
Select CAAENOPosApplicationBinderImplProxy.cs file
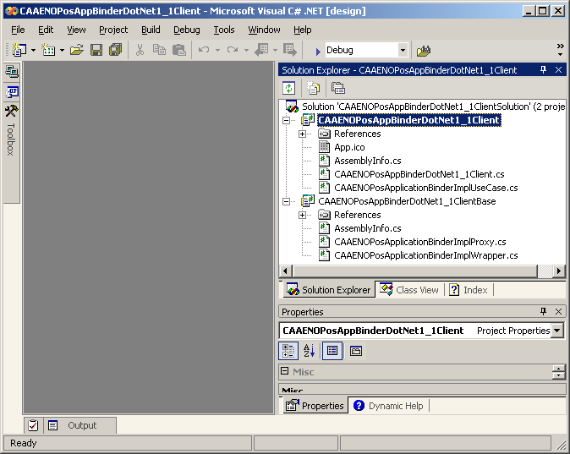tap(419, 242)
